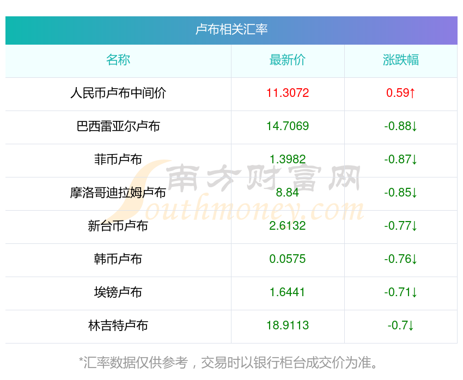Select the 林吉特卢布 row name
The image size is (463, 380).
(118, 326)
